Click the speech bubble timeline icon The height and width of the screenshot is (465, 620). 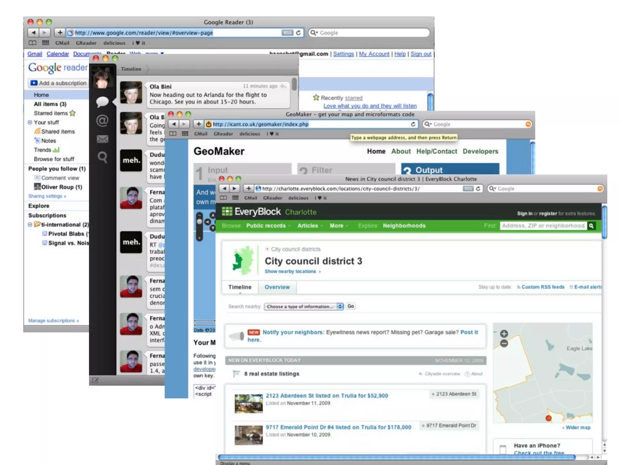tap(102, 102)
